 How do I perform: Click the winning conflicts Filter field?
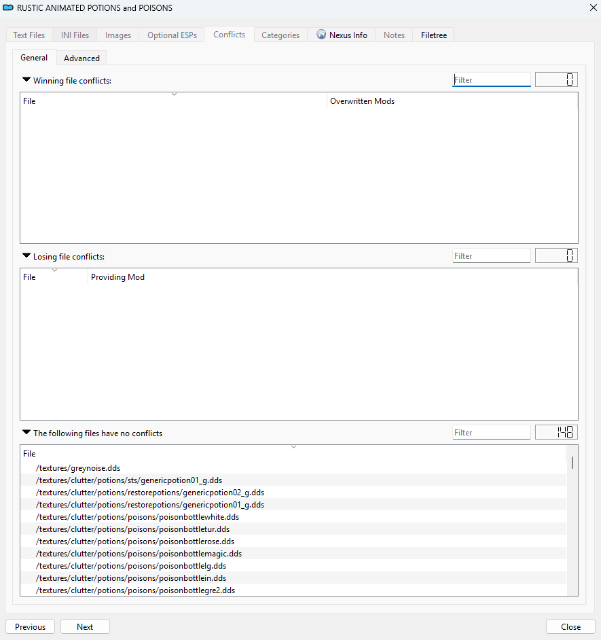point(491,80)
